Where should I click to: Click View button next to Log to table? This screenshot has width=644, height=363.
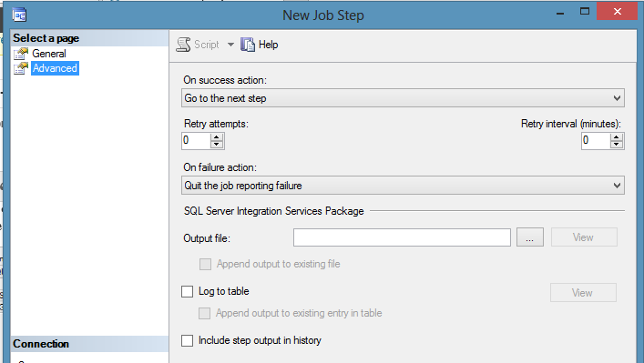pos(583,293)
